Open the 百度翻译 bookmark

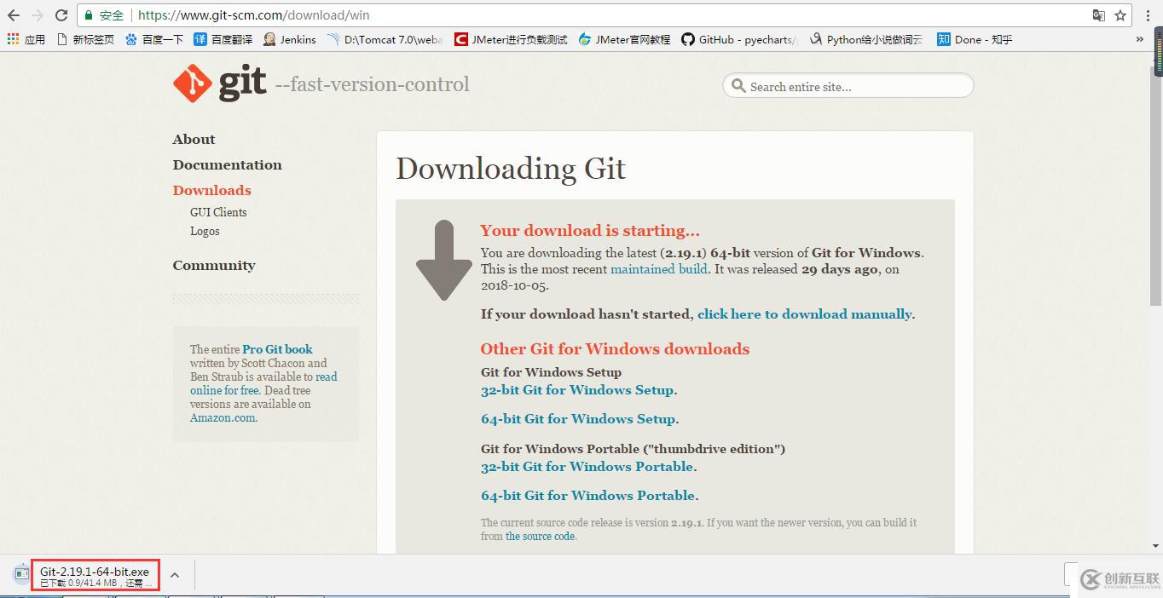click(223, 39)
